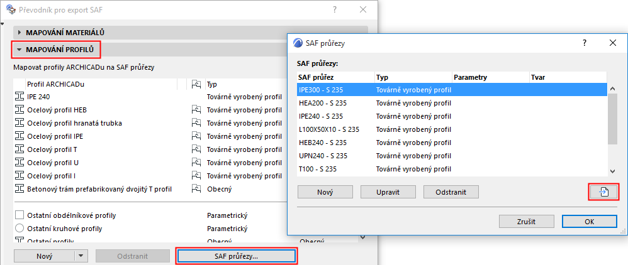This screenshot has height=265, width=628.
Task: Click the circle icon of Ostatní kruhové profily
Action: tap(20, 229)
